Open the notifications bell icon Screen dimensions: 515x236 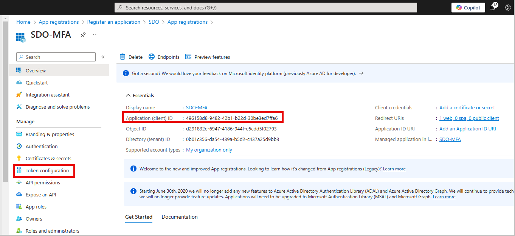click(493, 8)
